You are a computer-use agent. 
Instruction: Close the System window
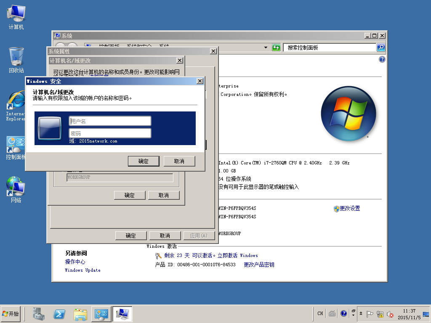coord(382,35)
